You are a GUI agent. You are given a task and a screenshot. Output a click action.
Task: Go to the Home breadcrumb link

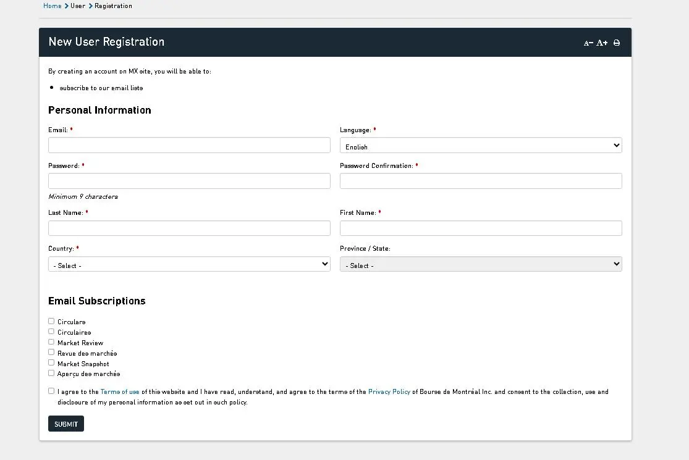[53, 6]
